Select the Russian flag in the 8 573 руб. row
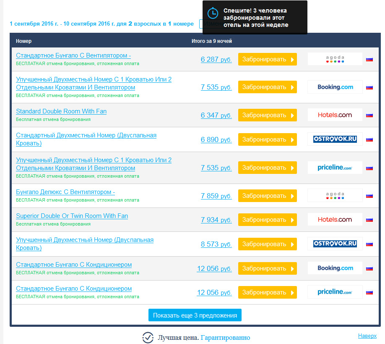Screen dimensions: 385x344 click(369, 244)
